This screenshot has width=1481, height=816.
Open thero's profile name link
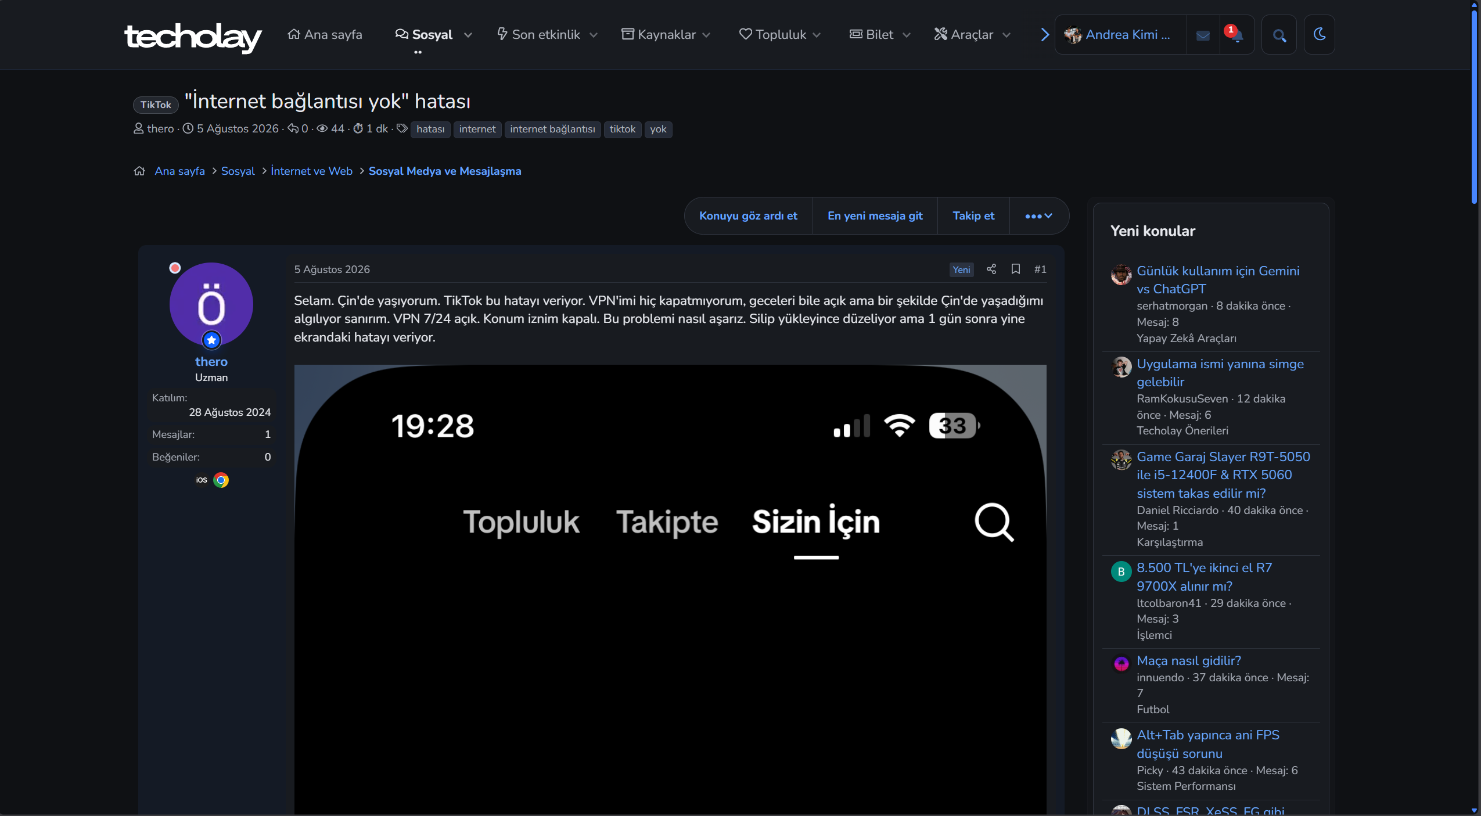[x=211, y=361]
